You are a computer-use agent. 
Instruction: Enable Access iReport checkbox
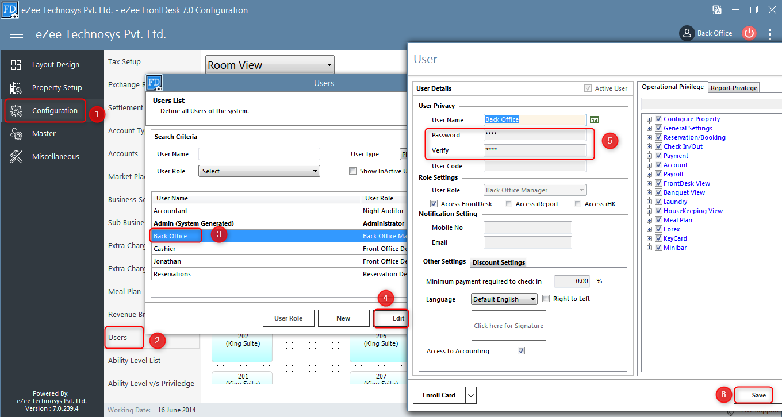[x=508, y=204]
